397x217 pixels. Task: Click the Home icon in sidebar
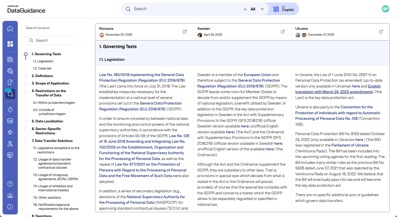pyautogui.click(x=10, y=28)
